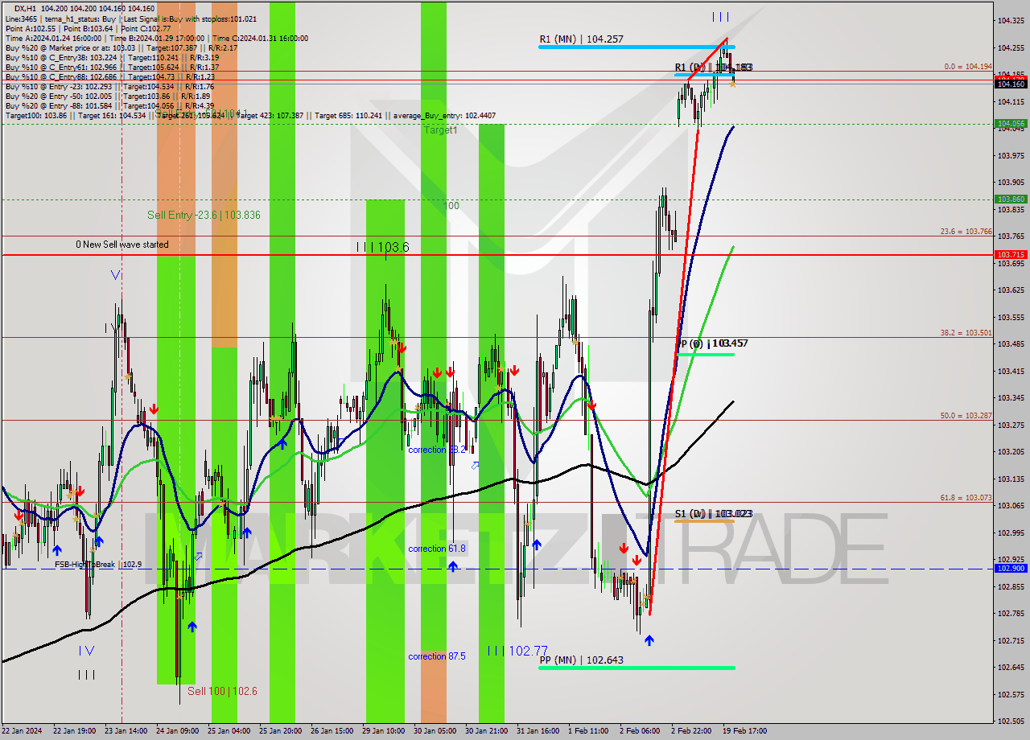
Task: Select the 'Buy %10 @ C_Entry88: 102.686' line
Action: tap(109, 76)
